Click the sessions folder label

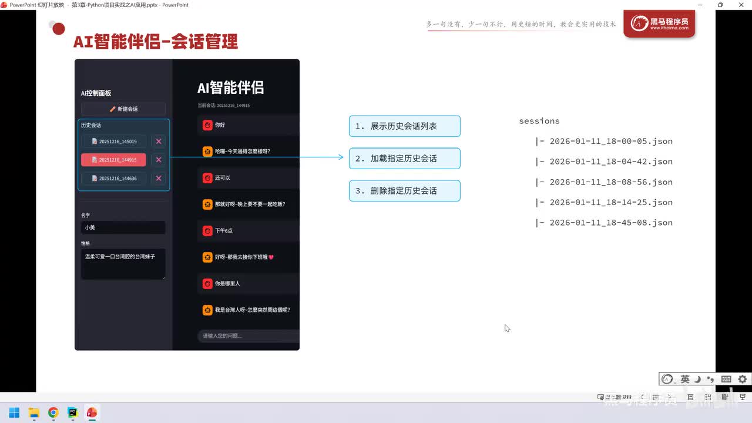click(x=539, y=121)
